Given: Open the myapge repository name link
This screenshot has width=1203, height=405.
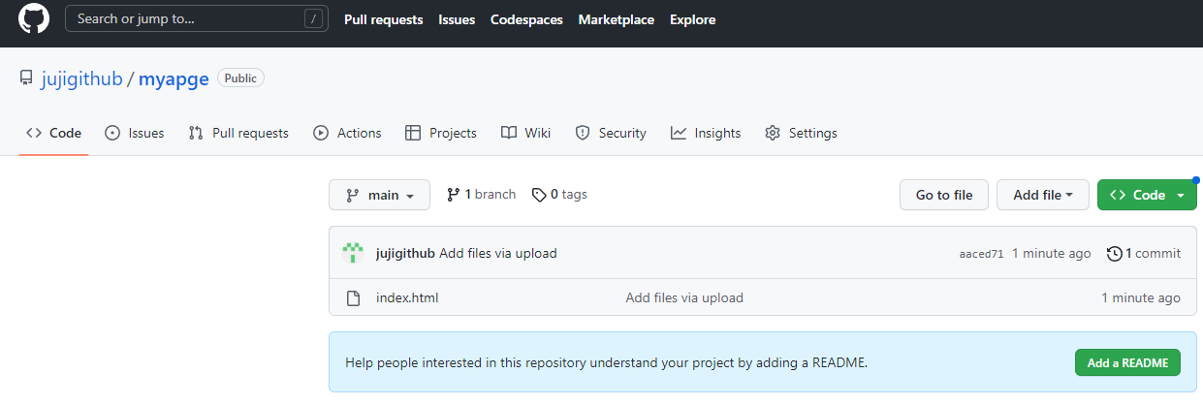Looking at the screenshot, I should [x=174, y=79].
